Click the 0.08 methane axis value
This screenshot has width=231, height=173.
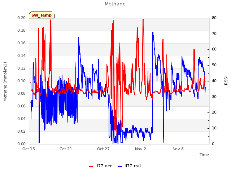[22, 94]
